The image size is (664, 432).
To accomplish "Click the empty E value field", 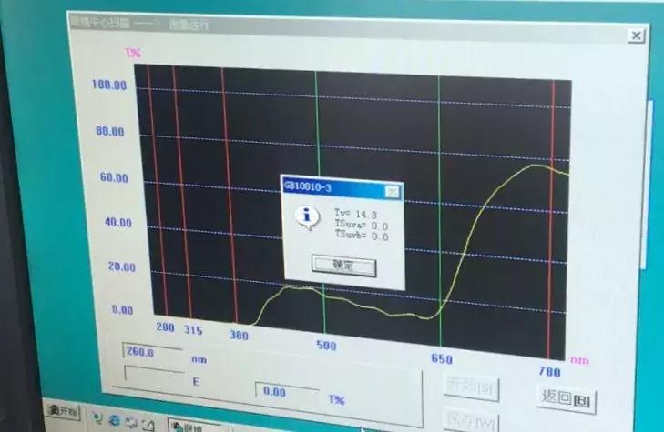I will (x=154, y=375).
